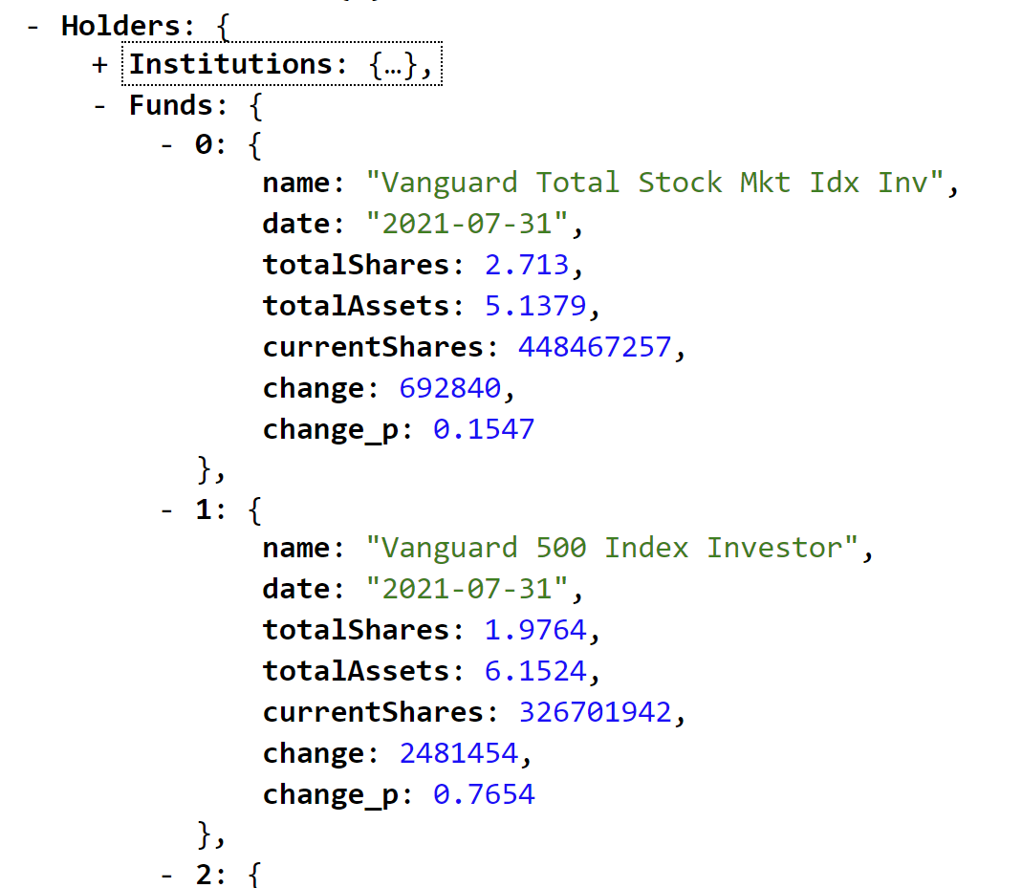Collapse the Holders node

pos(33,28)
